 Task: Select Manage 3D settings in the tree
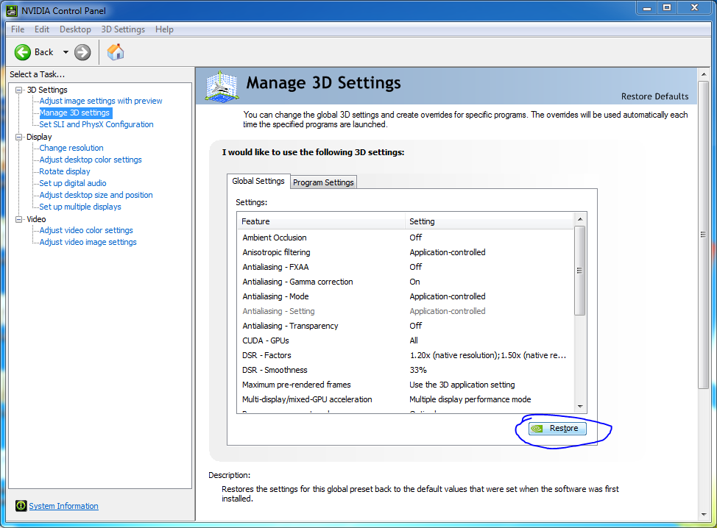pyautogui.click(x=74, y=113)
